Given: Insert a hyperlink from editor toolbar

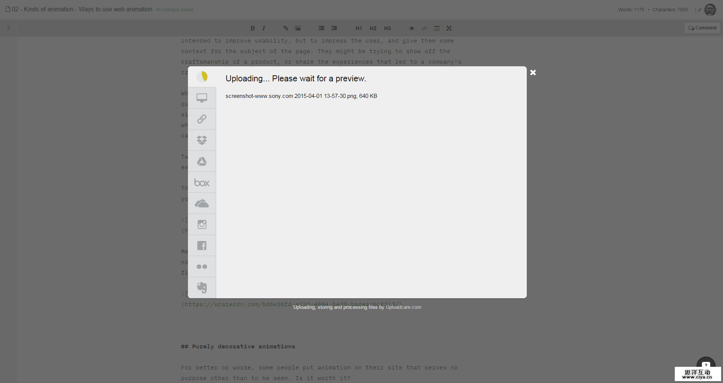Looking at the screenshot, I should pyautogui.click(x=286, y=28).
